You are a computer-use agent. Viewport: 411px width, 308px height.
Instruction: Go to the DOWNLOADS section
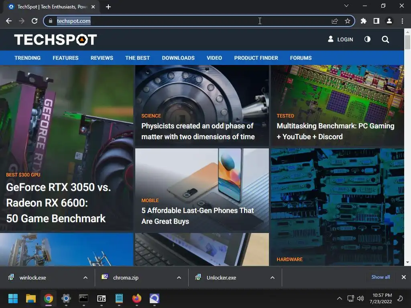[x=178, y=58]
